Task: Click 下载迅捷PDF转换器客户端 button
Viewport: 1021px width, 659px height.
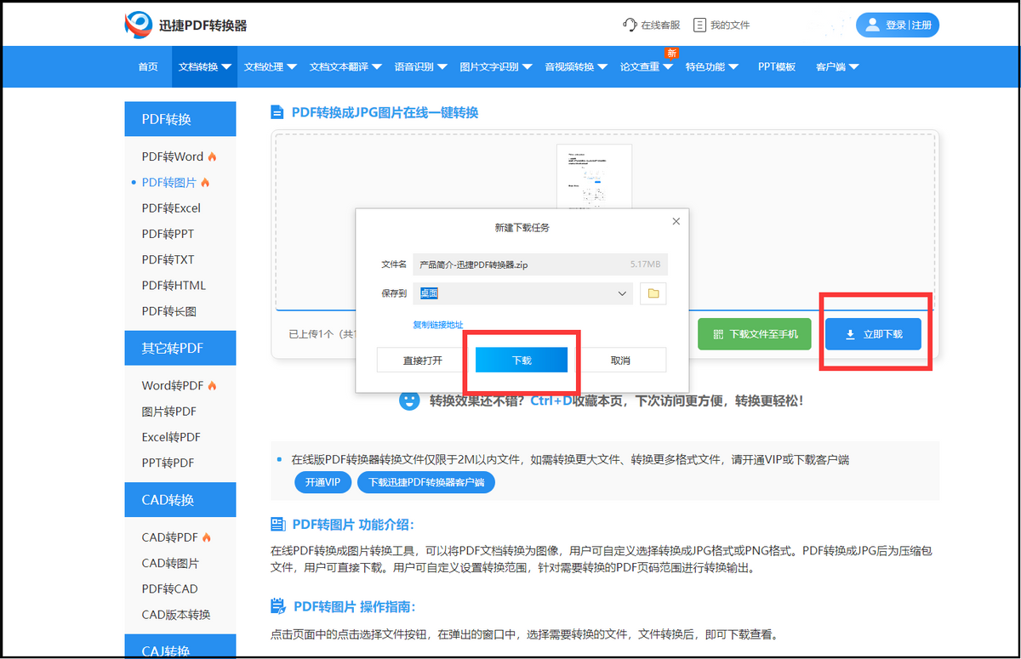Action: click(x=425, y=482)
